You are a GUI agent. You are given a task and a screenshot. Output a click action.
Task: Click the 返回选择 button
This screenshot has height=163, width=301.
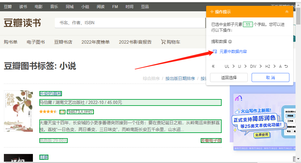229,77
